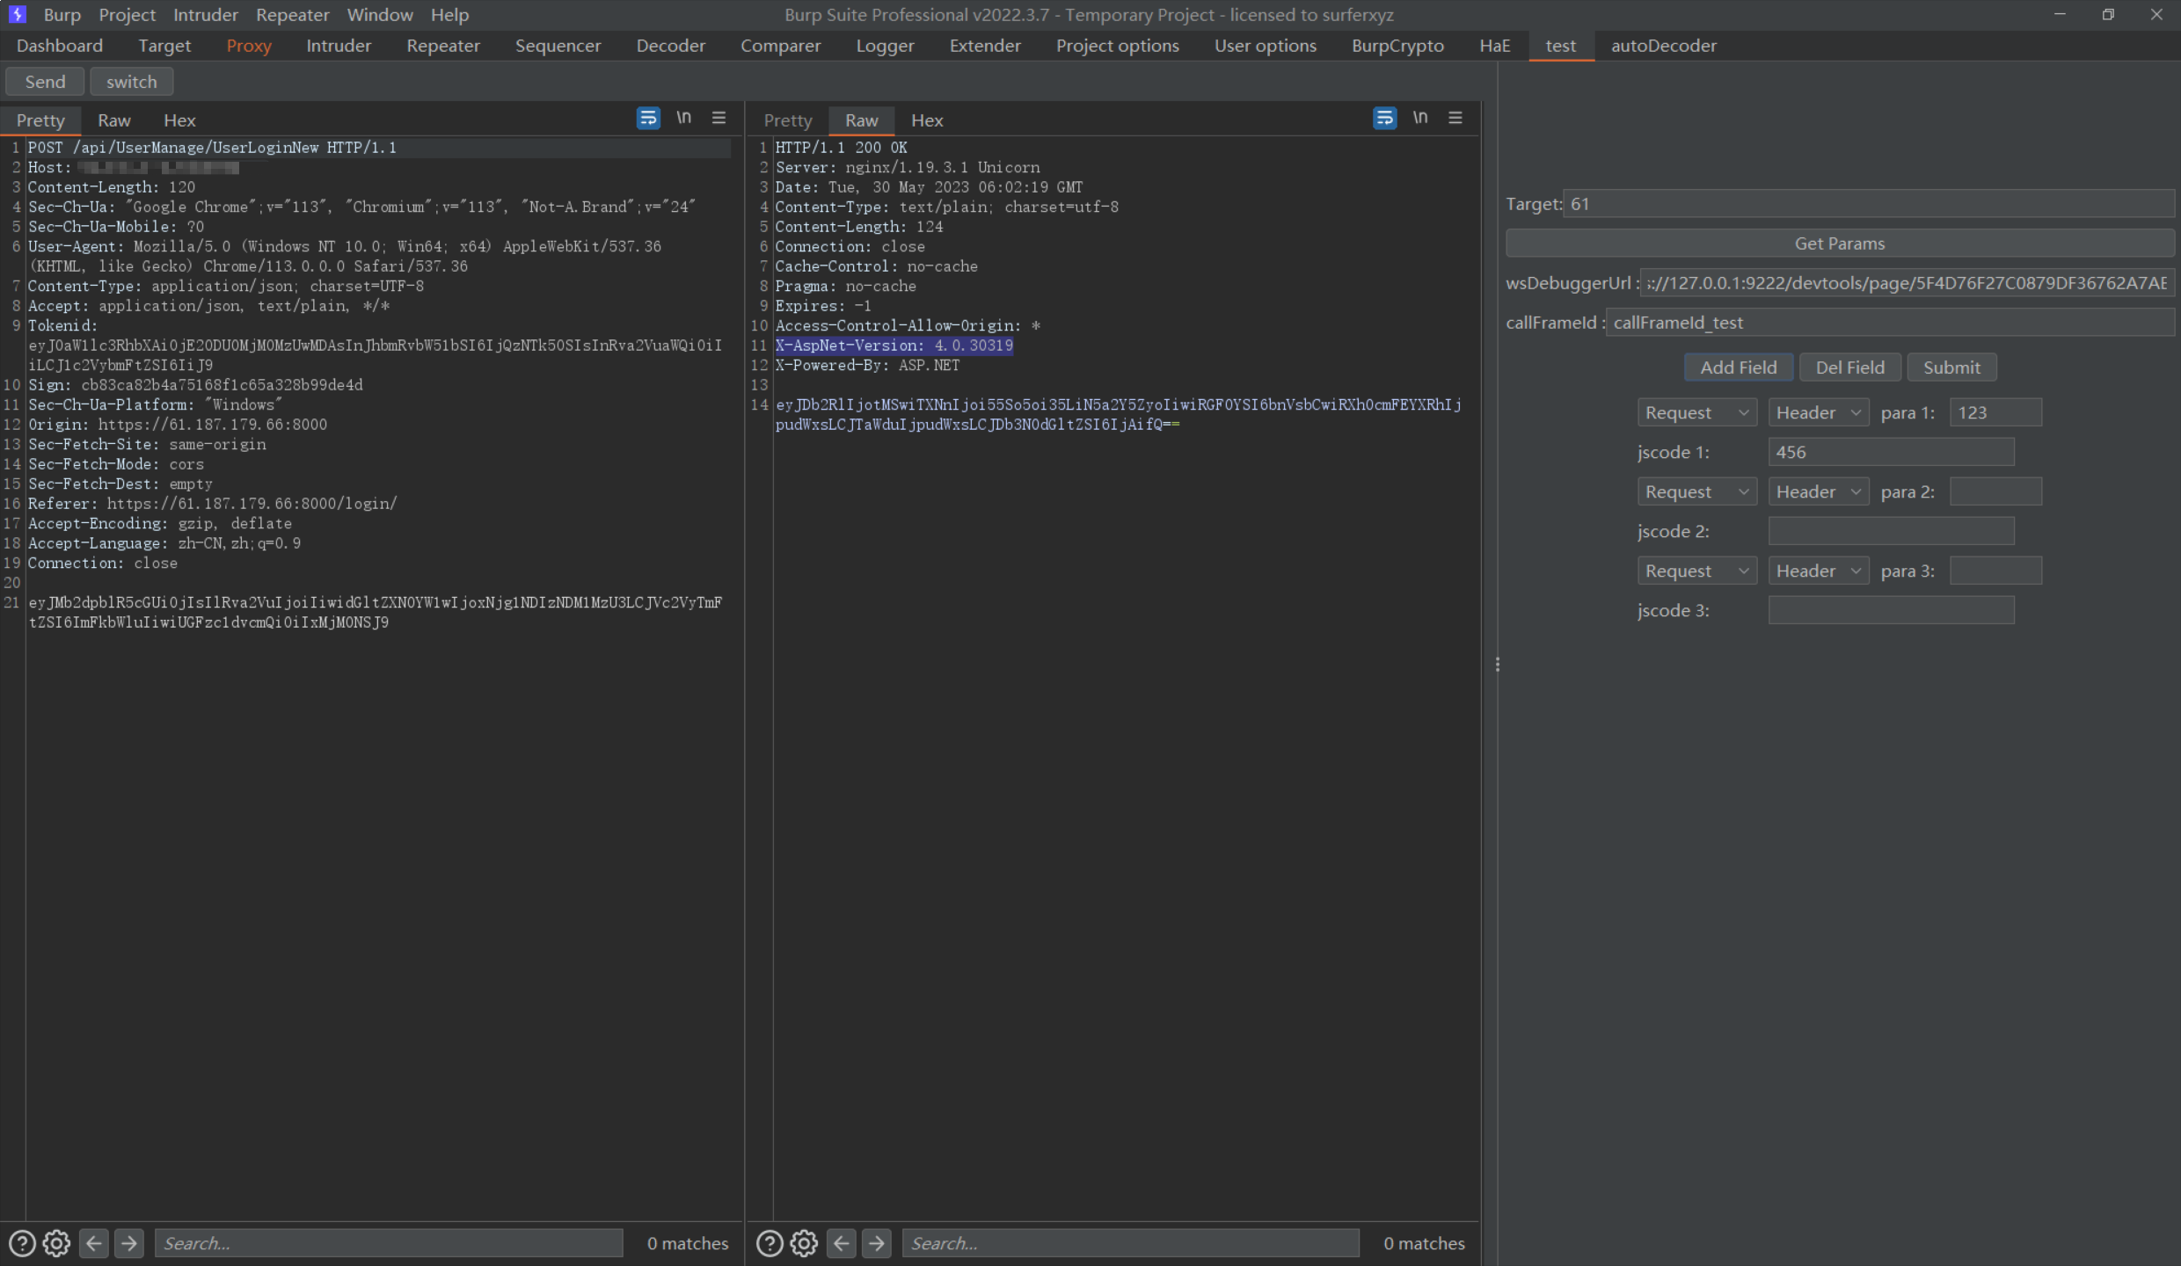The image size is (2181, 1266).
Task: Go to next match in response search
Action: [877, 1243]
